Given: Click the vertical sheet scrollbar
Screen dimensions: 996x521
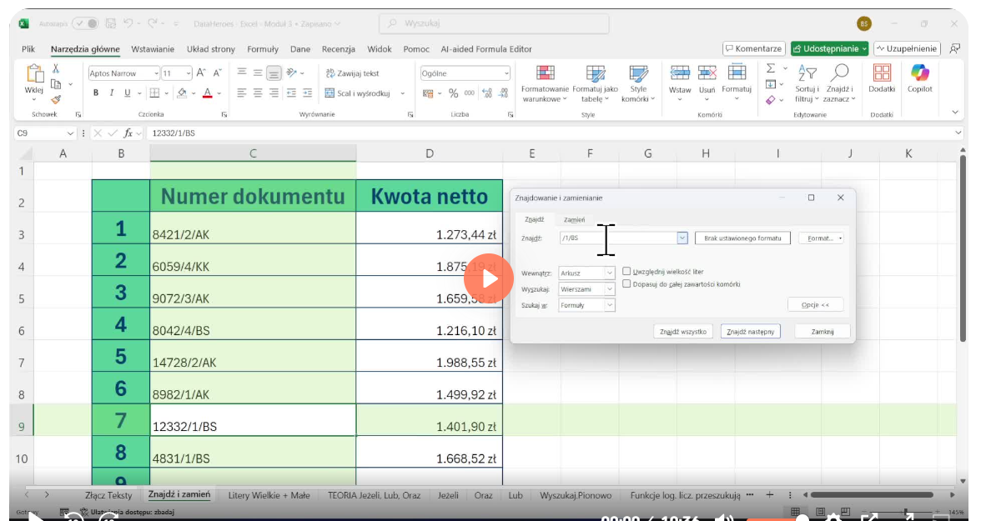Looking at the screenshot, I should click(x=963, y=248).
